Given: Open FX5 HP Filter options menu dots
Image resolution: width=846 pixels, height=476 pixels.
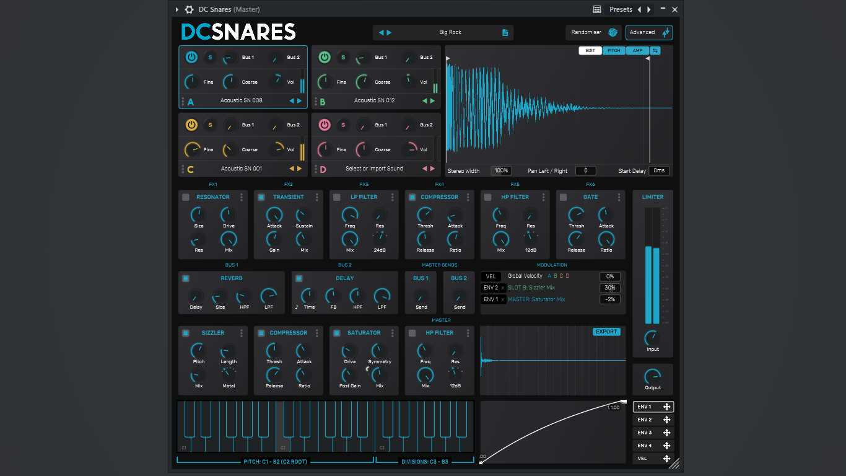Looking at the screenshot, I should pyautogui.click(x=544, y=197).
